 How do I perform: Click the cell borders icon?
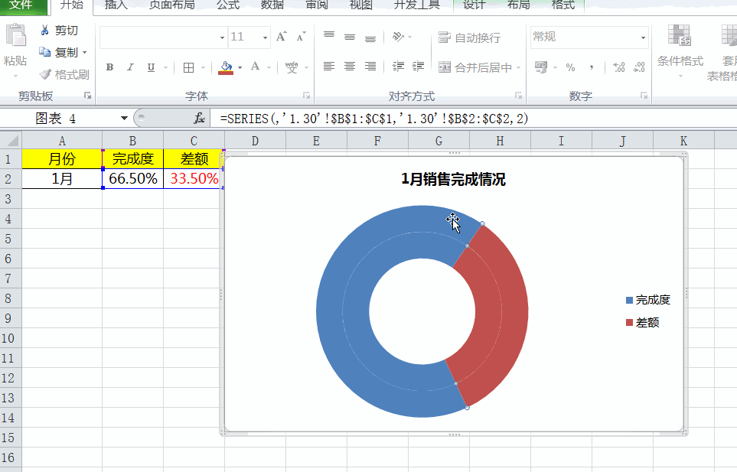pos(188,67)
